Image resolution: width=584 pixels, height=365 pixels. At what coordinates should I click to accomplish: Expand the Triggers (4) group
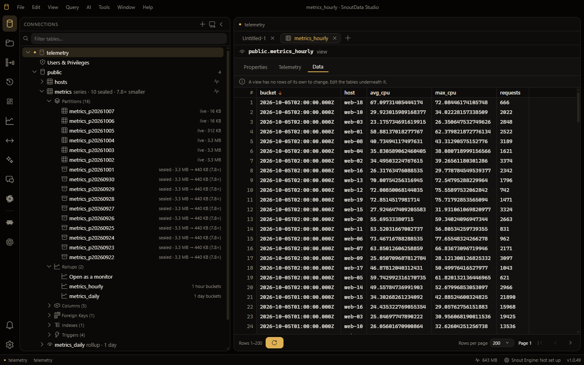(x=49, y=335)
